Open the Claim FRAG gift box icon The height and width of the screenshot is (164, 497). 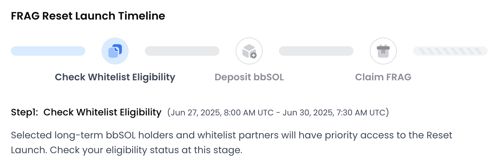pos(383,51)
